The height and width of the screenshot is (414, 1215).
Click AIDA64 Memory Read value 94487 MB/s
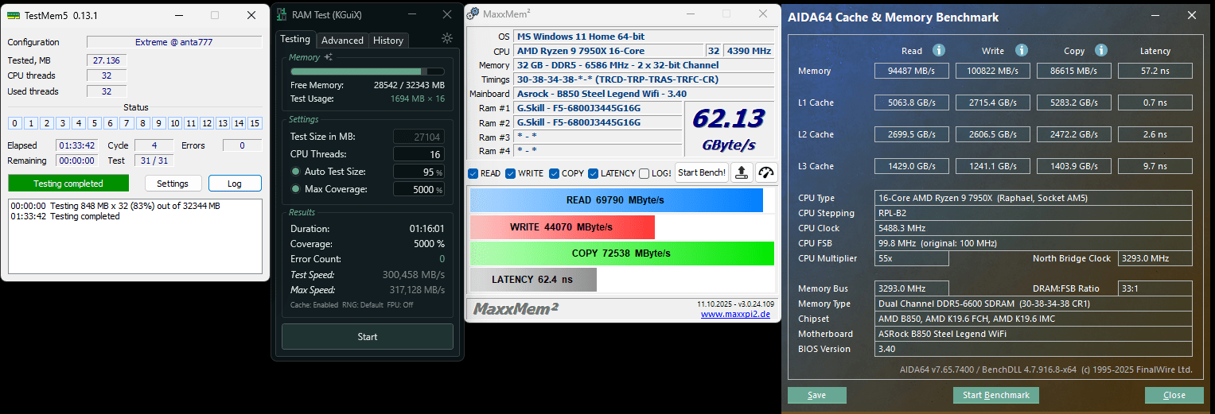pos(912,71)
